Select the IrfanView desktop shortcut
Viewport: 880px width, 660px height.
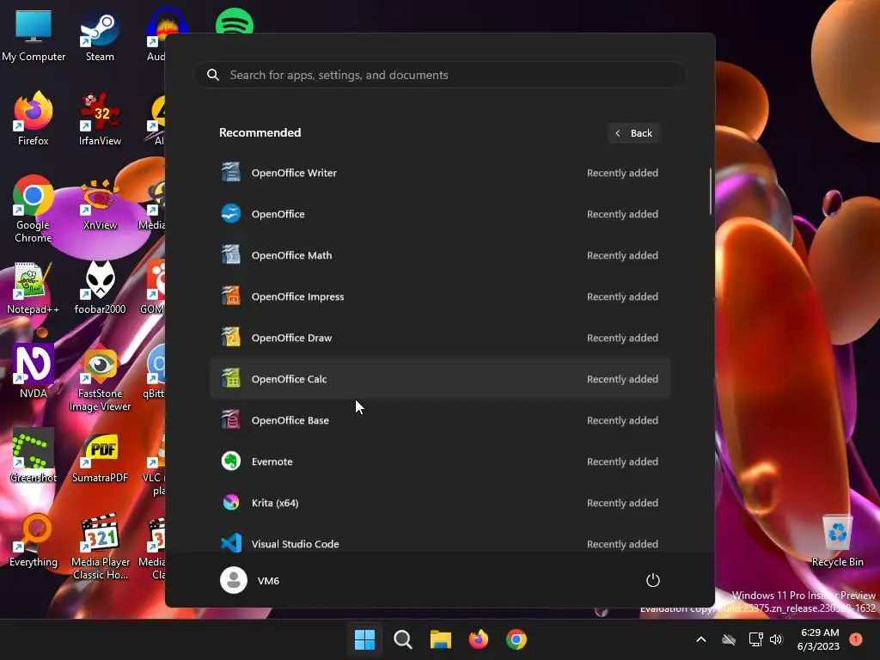pyautogui.click(x=100, y=119)
